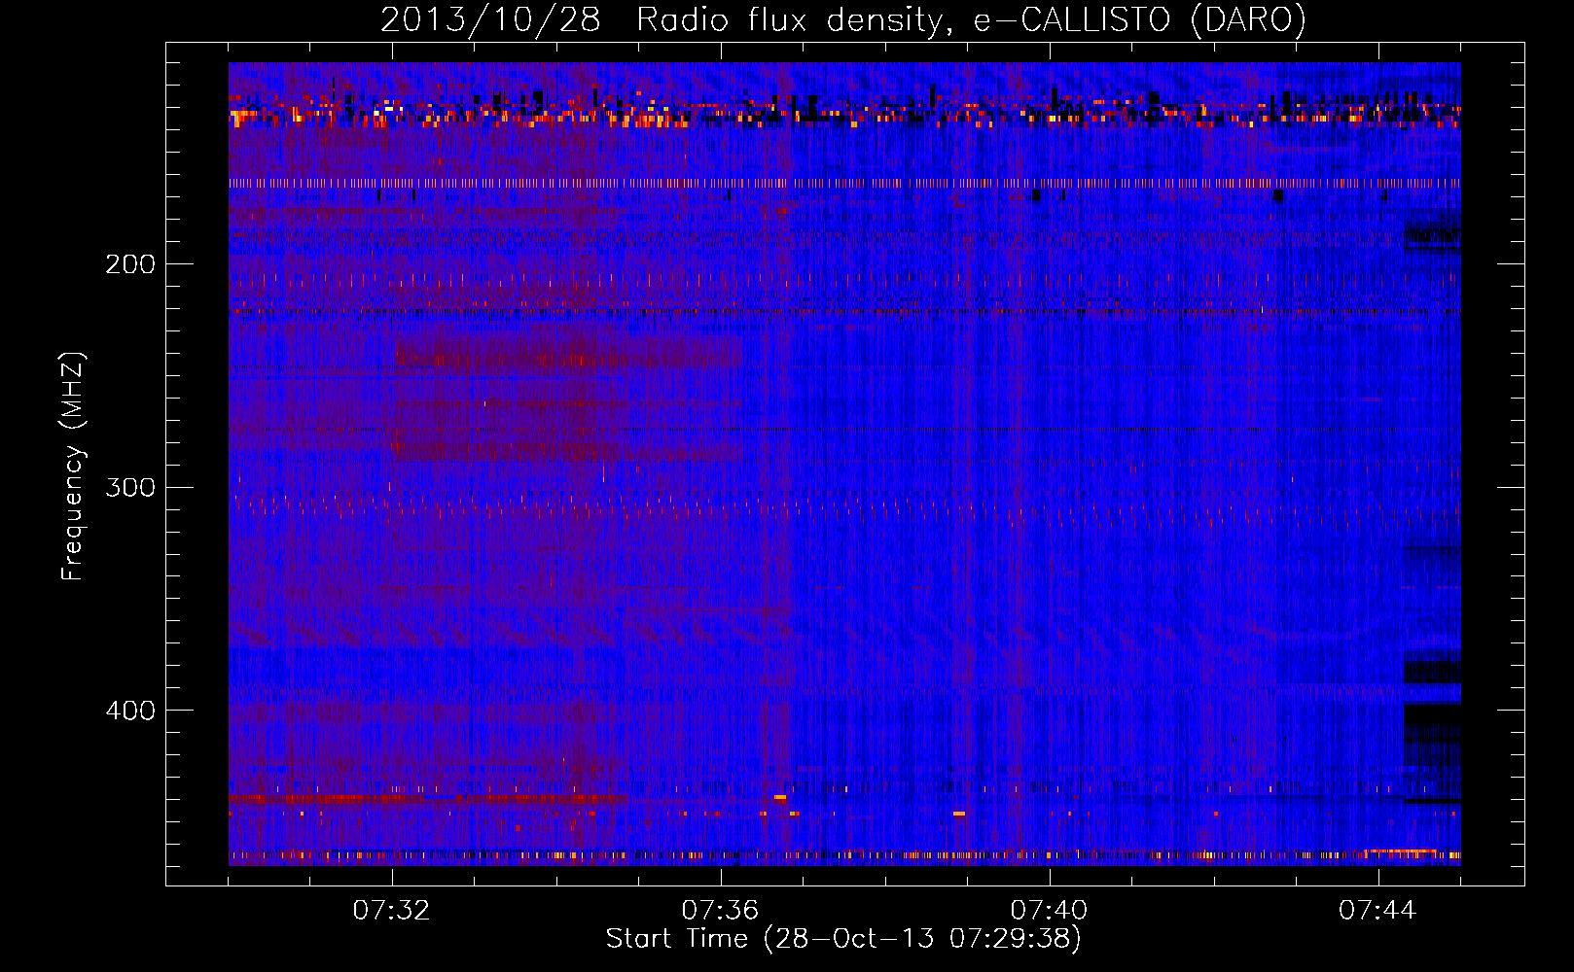The width and height of the screenshot is (1574, 972).
Task: Click the 07:40 time tick label
Action: coord(1050,911)
